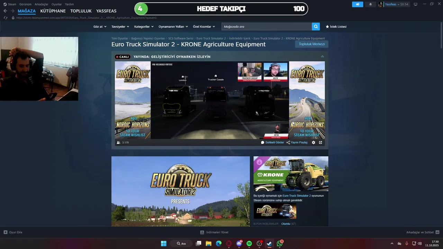Click the Add Game plus icon
This screenshot has height=249, width=443.
pyautogui.click(x=6, y=232)
